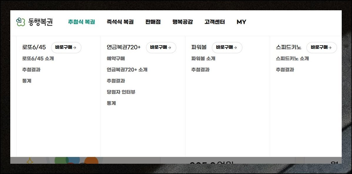Screen dimensions: 352x174
Task: Click 바로구매 button next to 스피드키노
Action: pos(322,48)
